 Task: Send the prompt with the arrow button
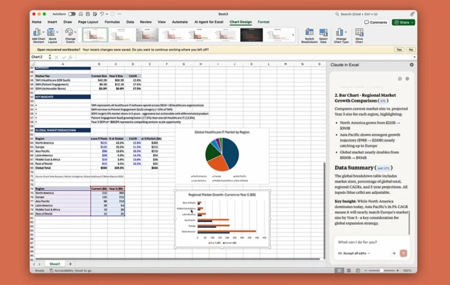[403, 253]
